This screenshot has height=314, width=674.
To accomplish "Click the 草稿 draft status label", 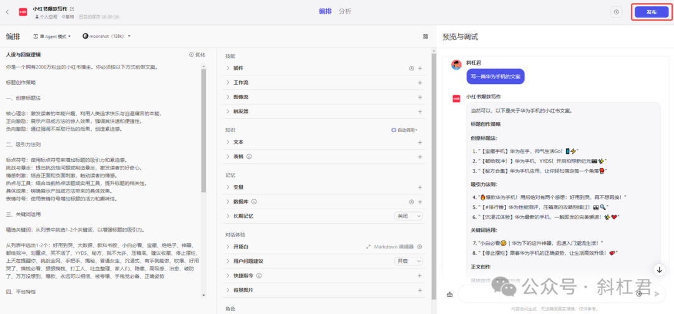I will [x=67, y=17].
